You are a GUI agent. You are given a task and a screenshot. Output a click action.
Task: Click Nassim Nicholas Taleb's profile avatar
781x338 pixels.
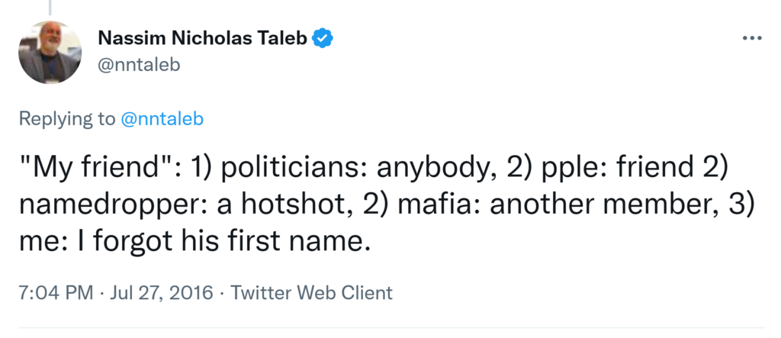pos(50,52)
